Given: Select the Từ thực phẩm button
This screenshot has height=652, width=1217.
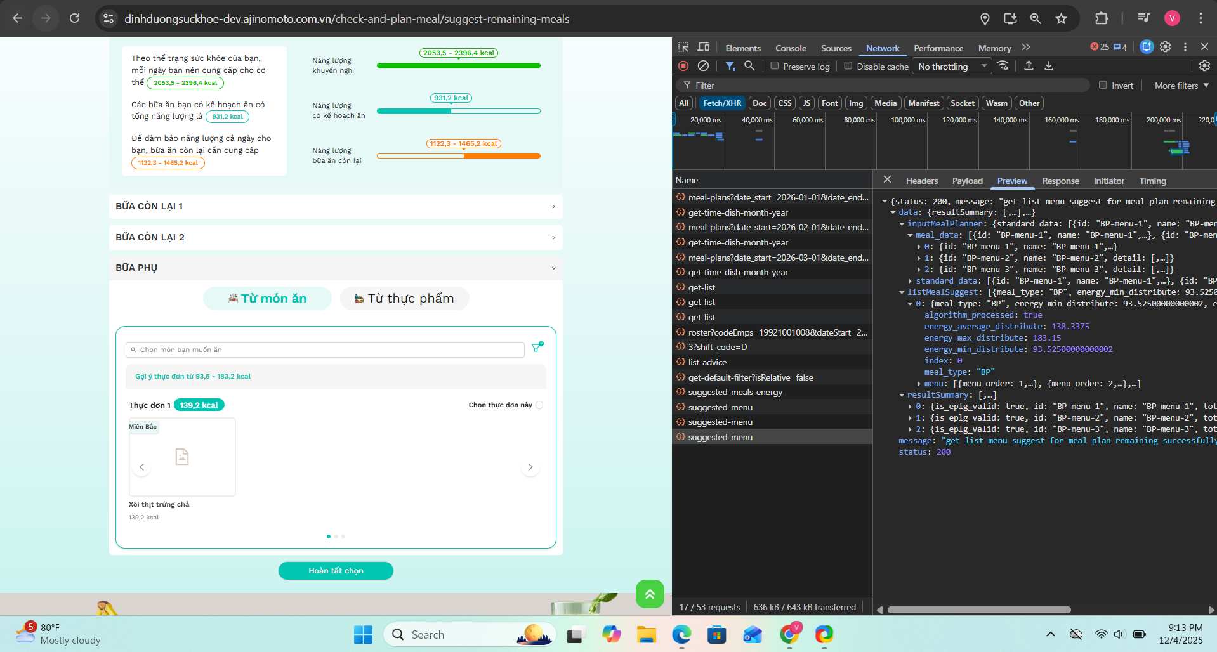Looking at the screenshot, I should [x=405, y=299].
